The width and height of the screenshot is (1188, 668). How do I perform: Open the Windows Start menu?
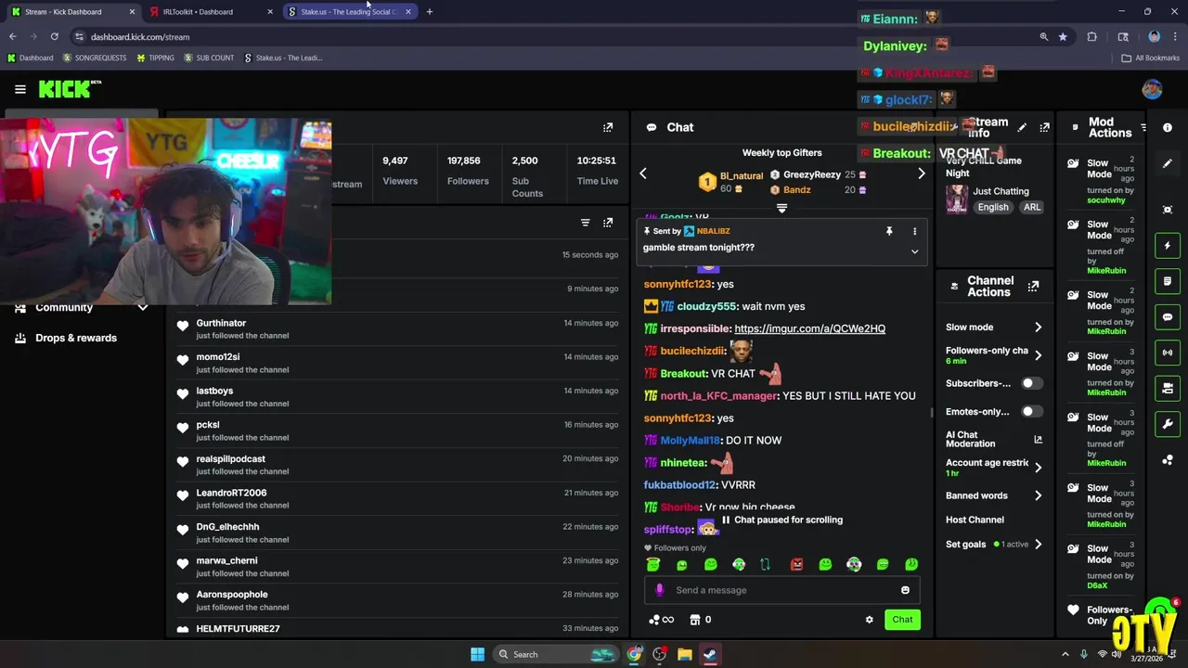(477, 654)
